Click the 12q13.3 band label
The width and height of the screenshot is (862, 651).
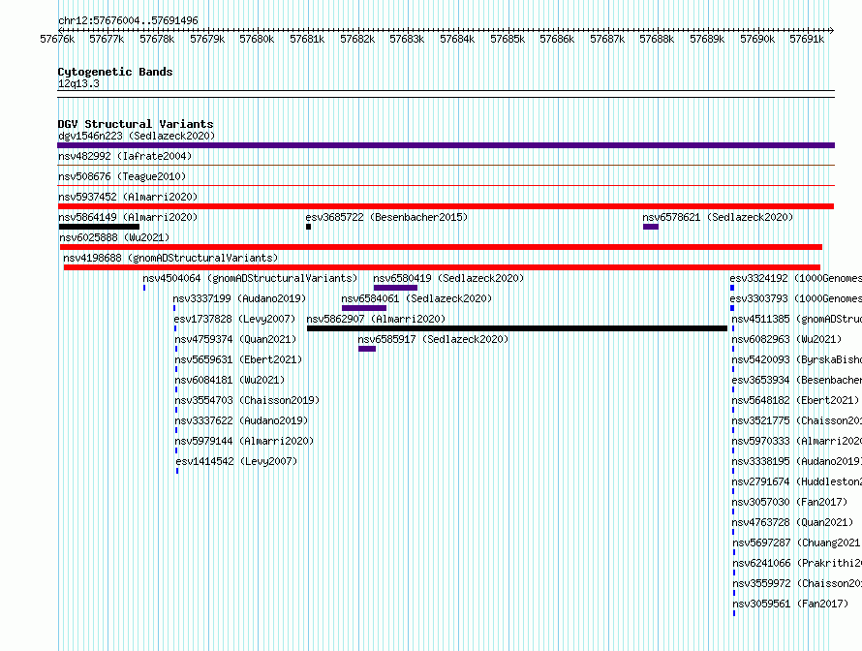point(78,83)
